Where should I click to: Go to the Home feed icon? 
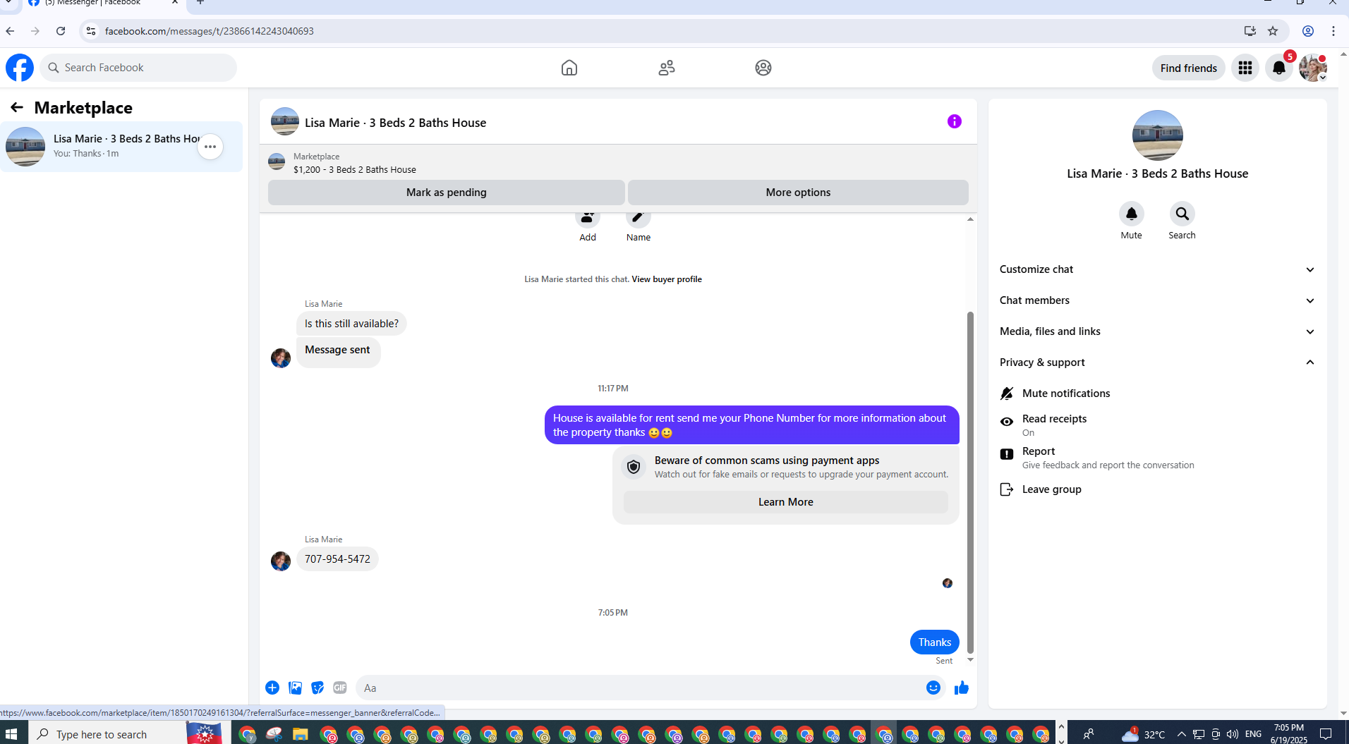(569, 68)
